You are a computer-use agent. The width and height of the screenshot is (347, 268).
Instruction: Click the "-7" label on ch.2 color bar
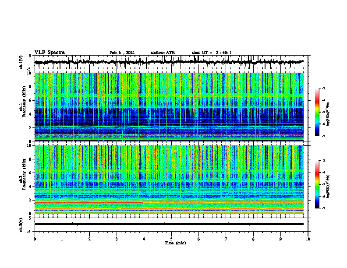tap(323, 208)
